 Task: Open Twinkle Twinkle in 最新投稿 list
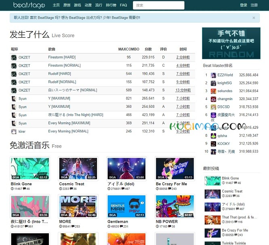[x=234, y=243]
